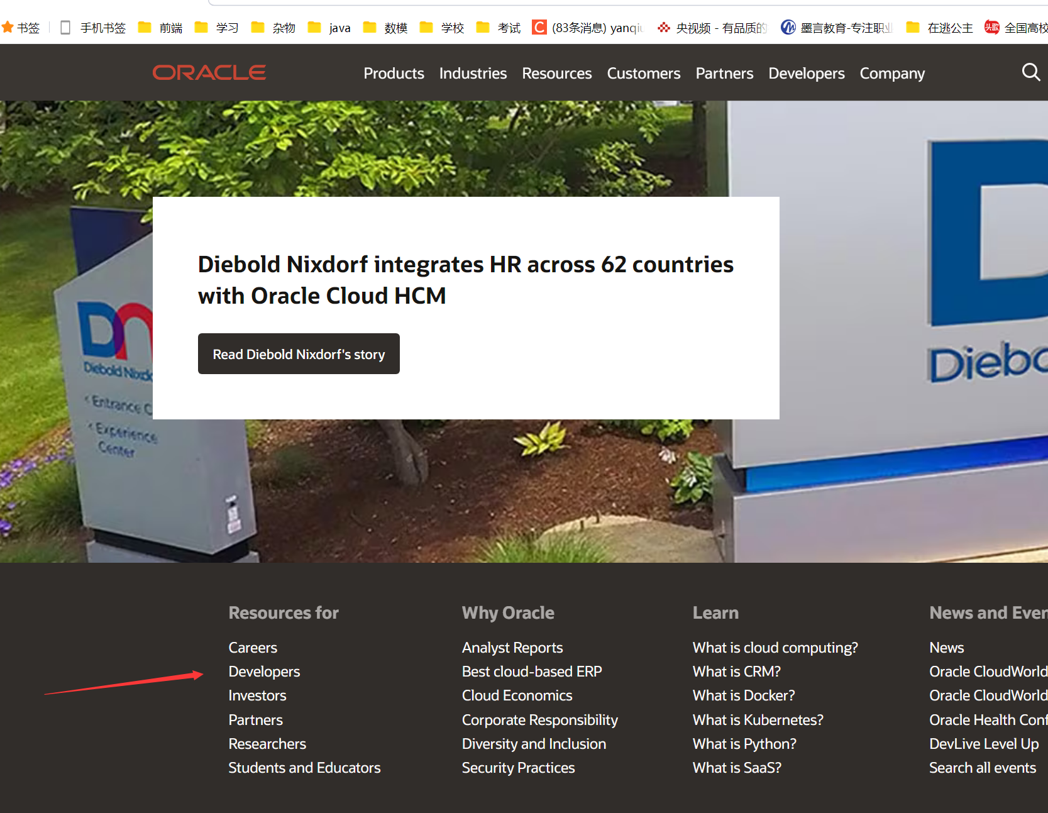The height and width of the screenshot is (813, 1048).
Task: Open the Products menu
Action: [394, 74]
